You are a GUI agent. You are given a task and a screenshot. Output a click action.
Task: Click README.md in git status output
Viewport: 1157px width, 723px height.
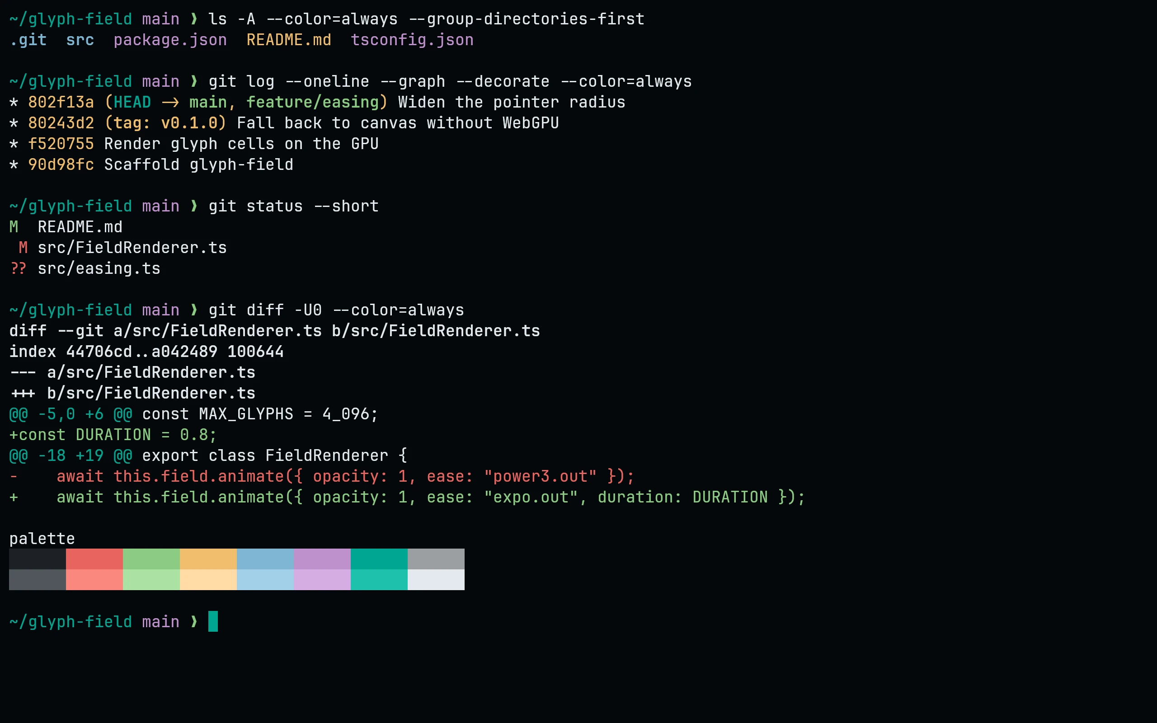(x=80, y=227)
